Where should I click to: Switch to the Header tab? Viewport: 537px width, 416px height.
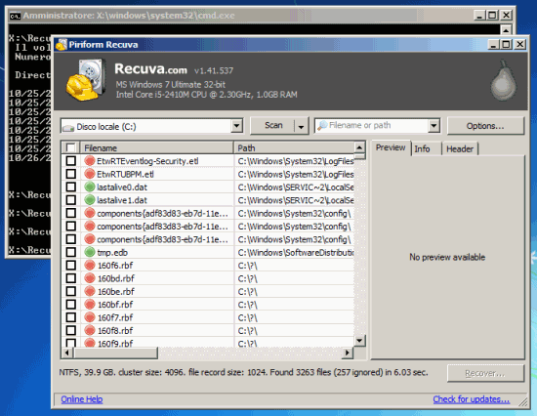pyautogui.click(x=460, y=148)
